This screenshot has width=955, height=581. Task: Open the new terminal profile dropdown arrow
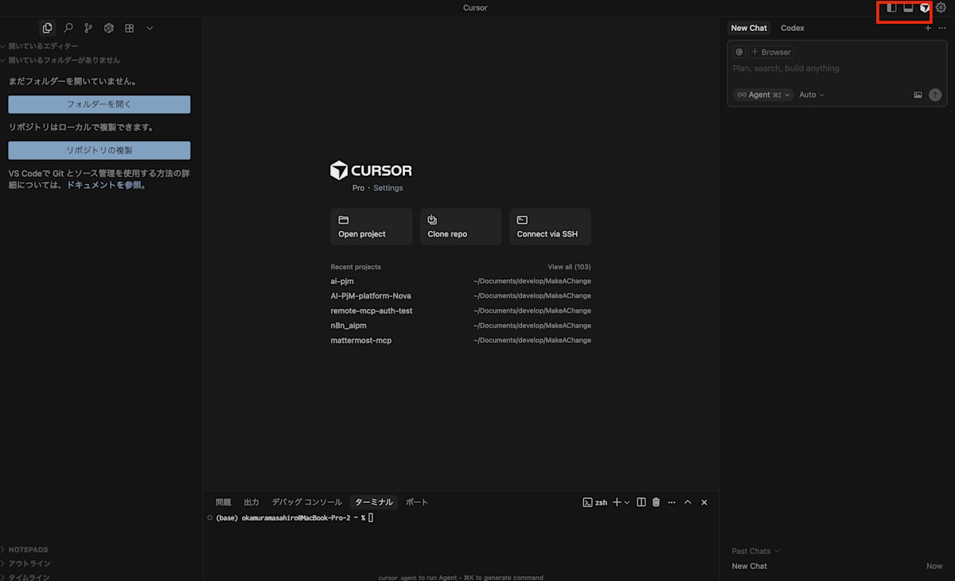(627, 502)
